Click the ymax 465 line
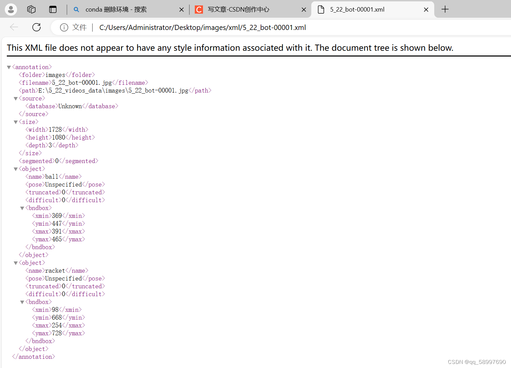The width and height of the screenshot is (511, 368). click(x=59, y=239)
